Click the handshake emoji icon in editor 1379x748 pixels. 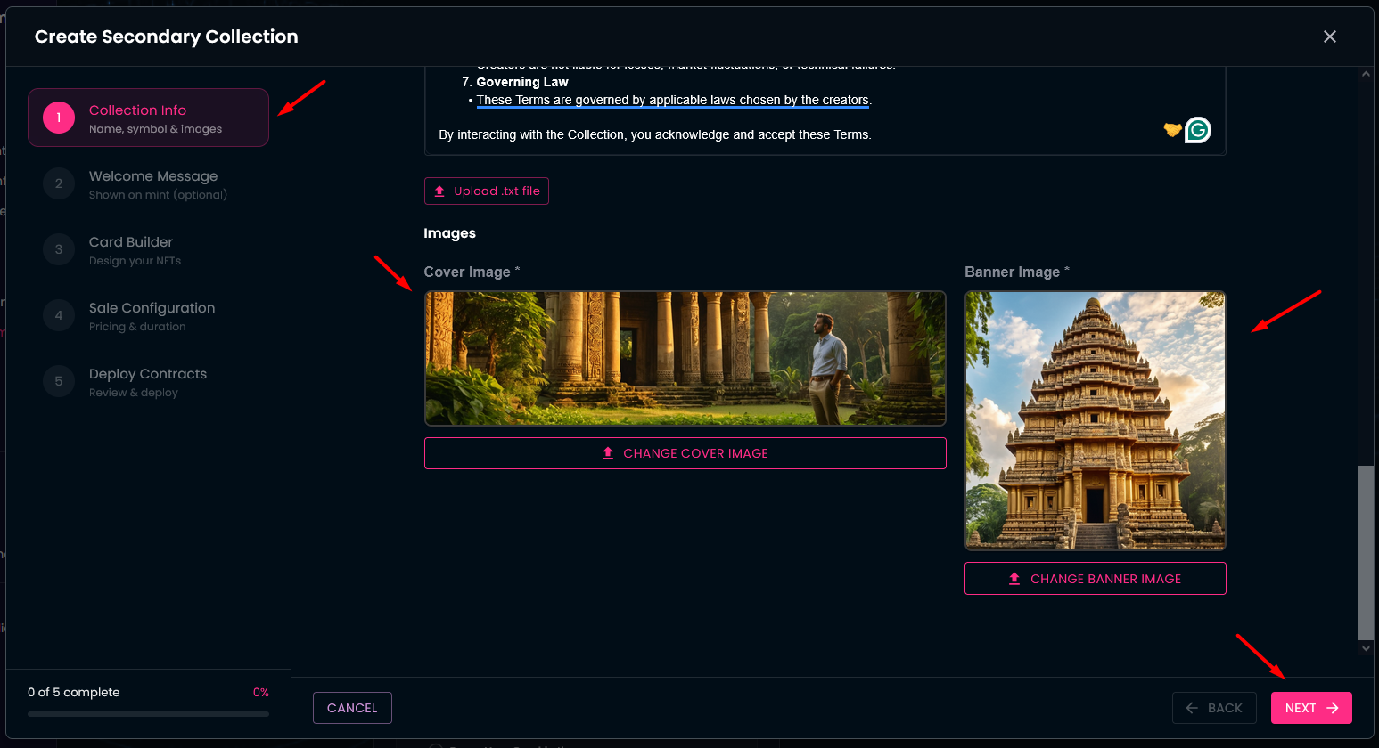point(1172,130)
